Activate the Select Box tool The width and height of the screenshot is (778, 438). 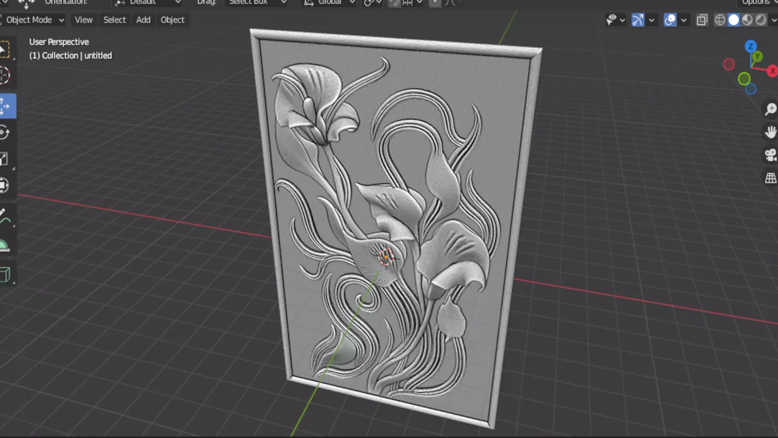[x=6, y=49]
